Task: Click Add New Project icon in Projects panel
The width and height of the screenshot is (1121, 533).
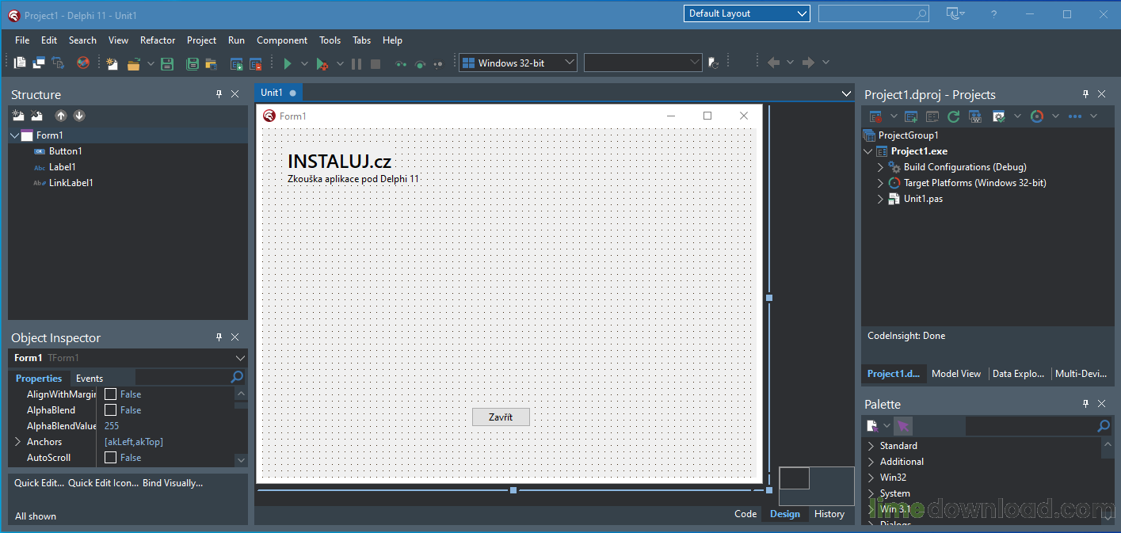Action: pos(911,116)
